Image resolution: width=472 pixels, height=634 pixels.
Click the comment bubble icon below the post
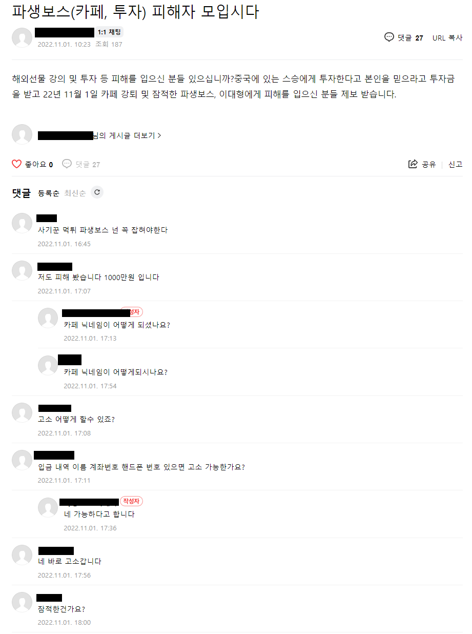pos(67,164)
